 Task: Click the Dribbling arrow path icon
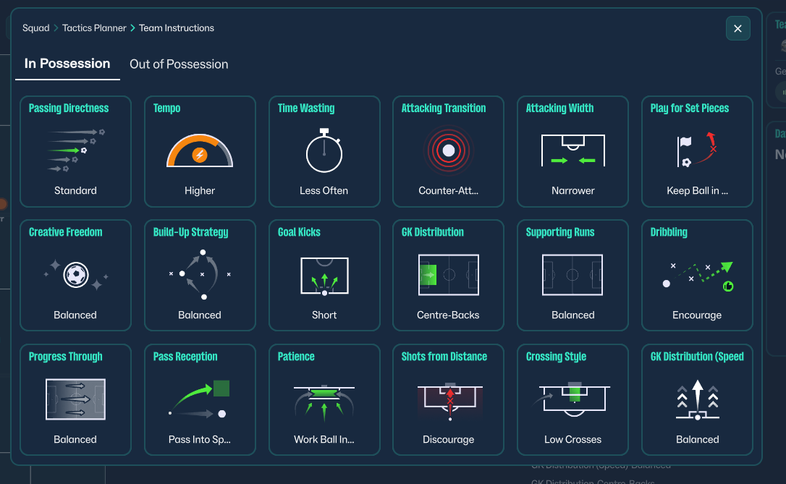pos(697,275)
